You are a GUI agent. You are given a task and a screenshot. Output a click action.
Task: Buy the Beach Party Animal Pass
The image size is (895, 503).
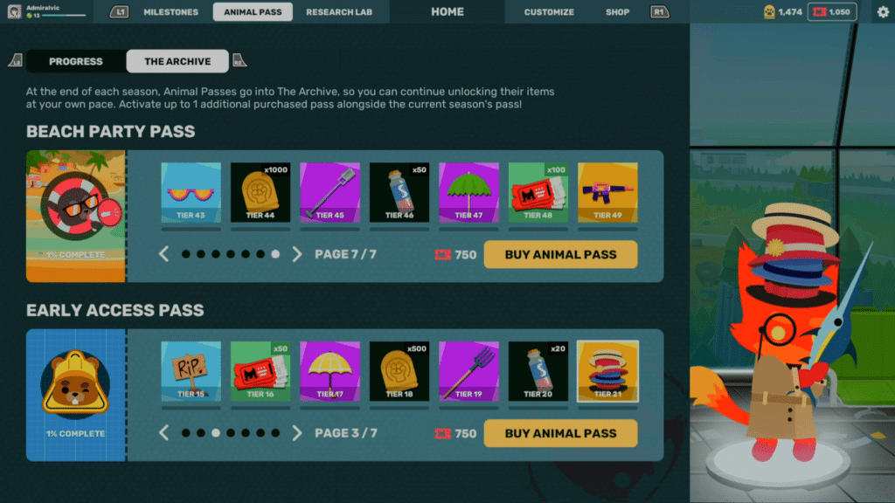[x=560, y=254]
